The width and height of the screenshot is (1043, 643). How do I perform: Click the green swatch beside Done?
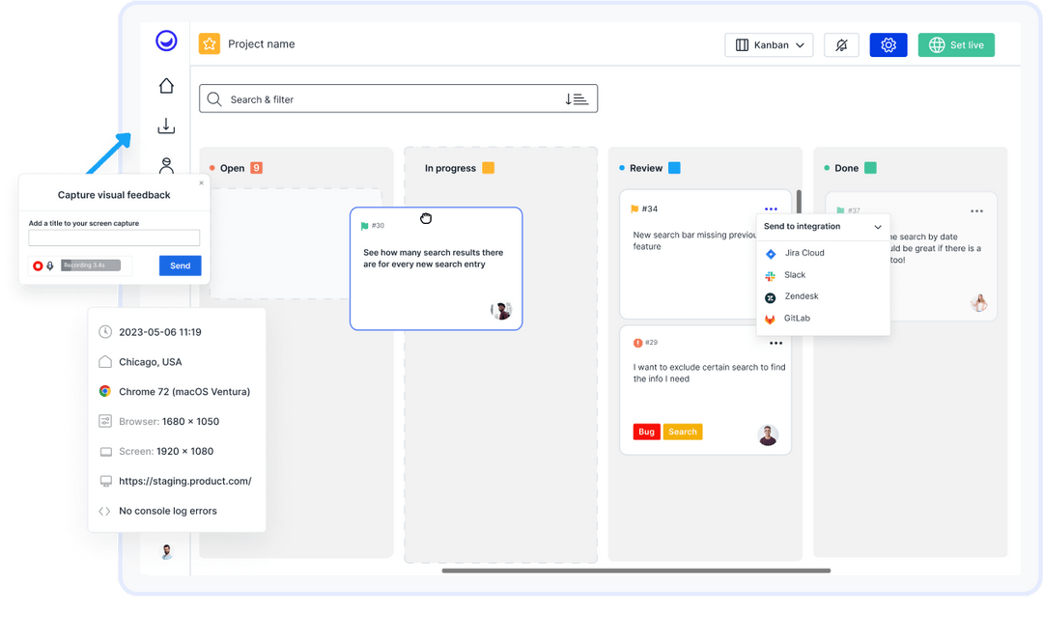[x=870, y=168]
